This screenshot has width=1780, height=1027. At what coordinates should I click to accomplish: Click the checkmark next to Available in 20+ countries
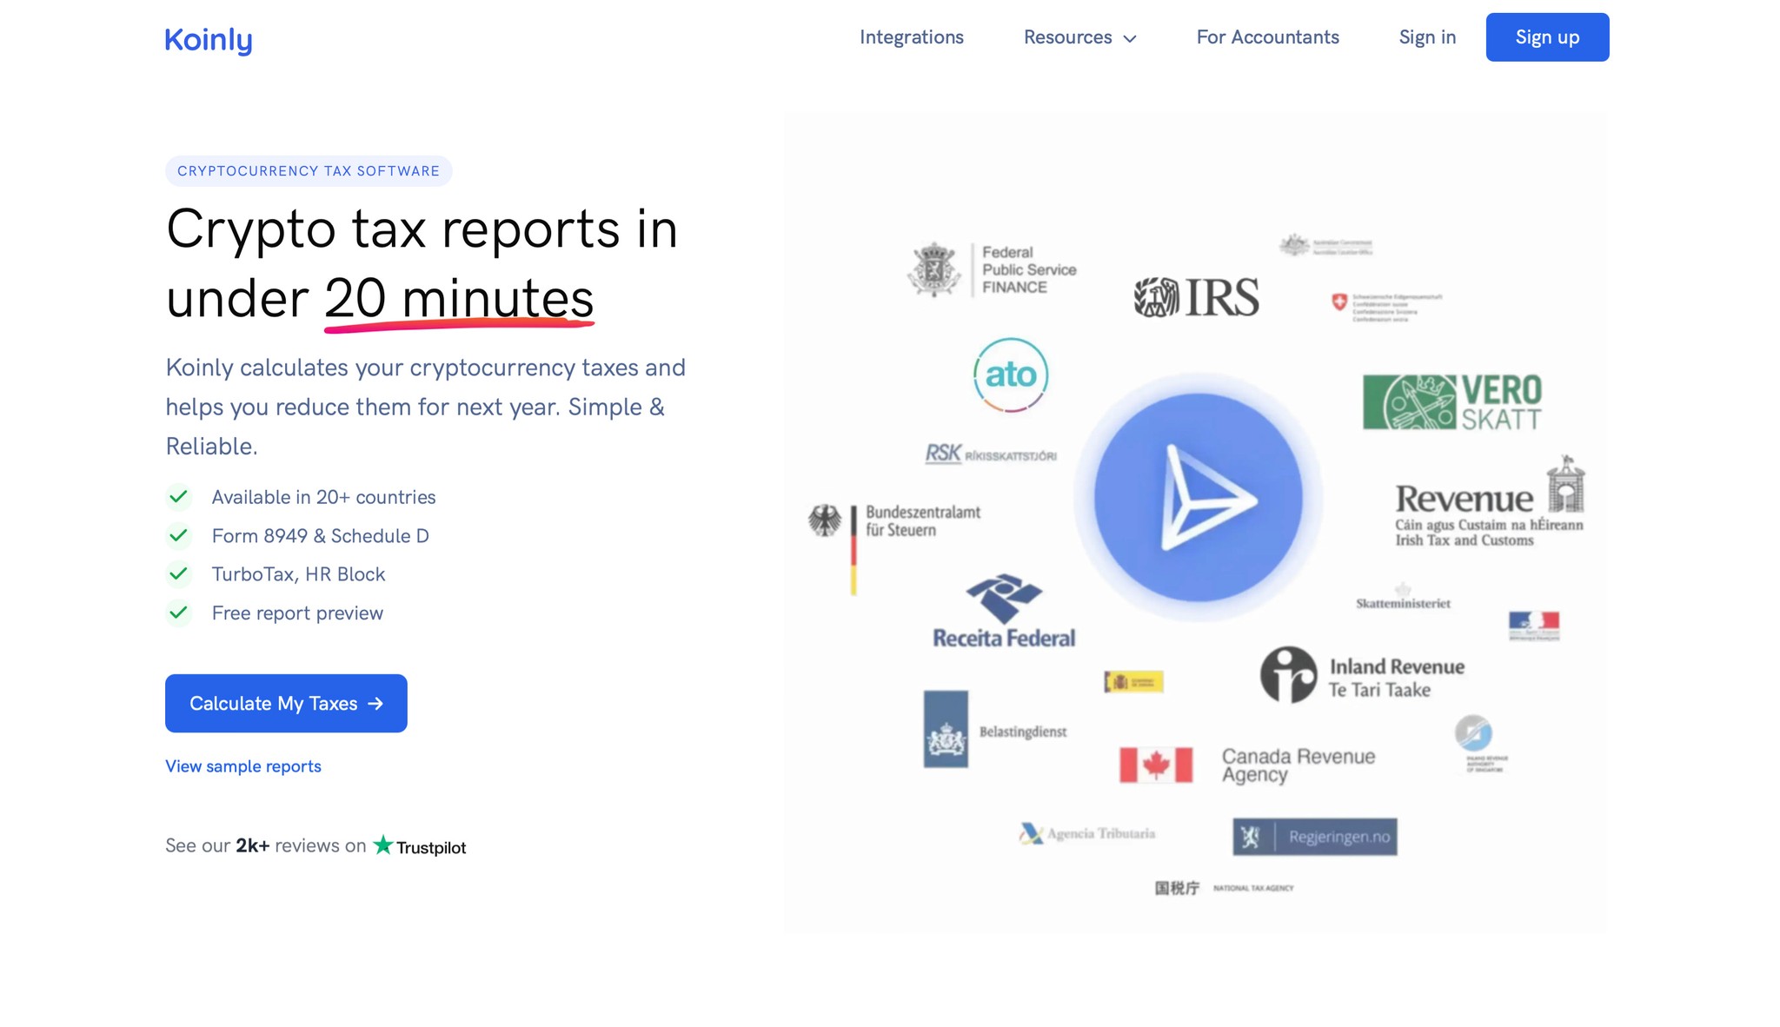coord(180,497)
